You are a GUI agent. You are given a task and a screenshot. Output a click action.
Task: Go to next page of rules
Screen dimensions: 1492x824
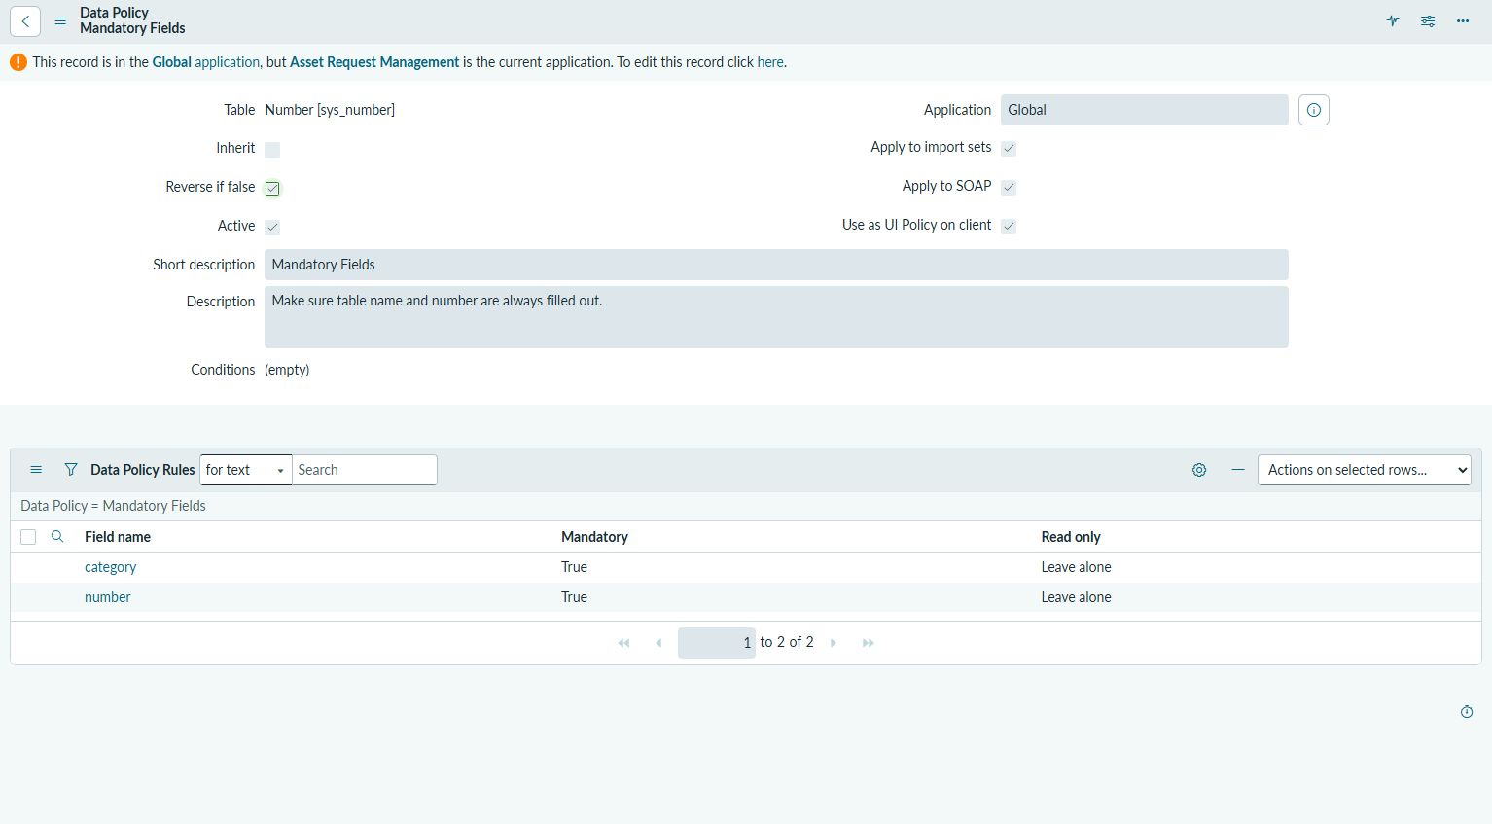pos(834,643)
